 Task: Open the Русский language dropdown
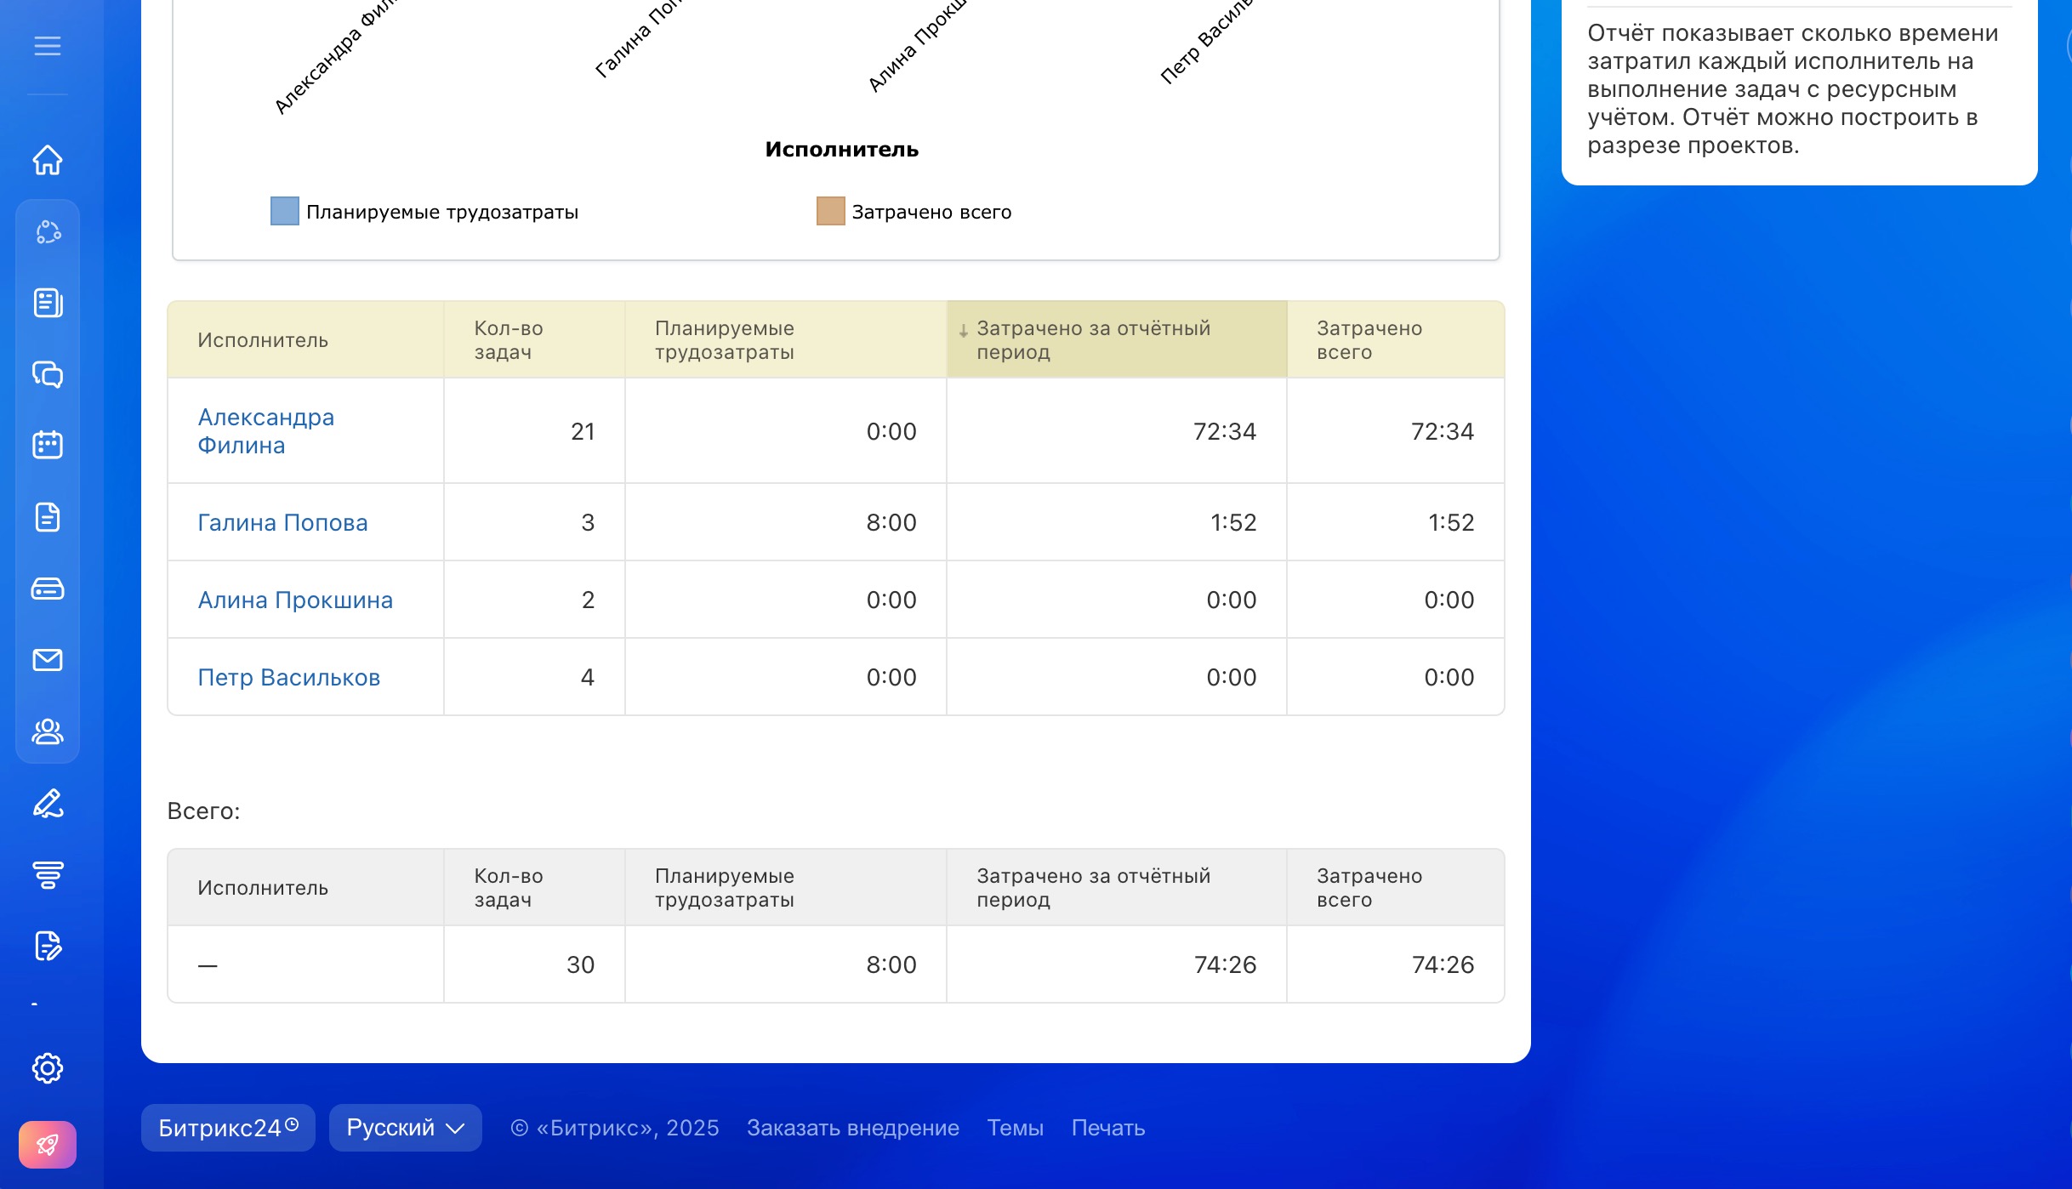406,1128
